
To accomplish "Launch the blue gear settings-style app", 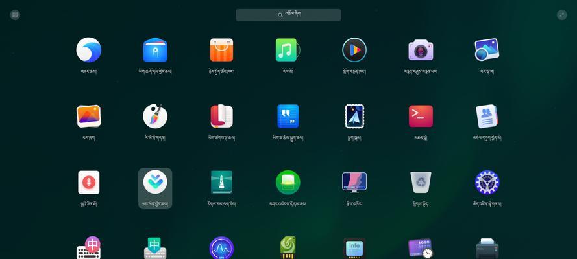I will pos(487,183).
